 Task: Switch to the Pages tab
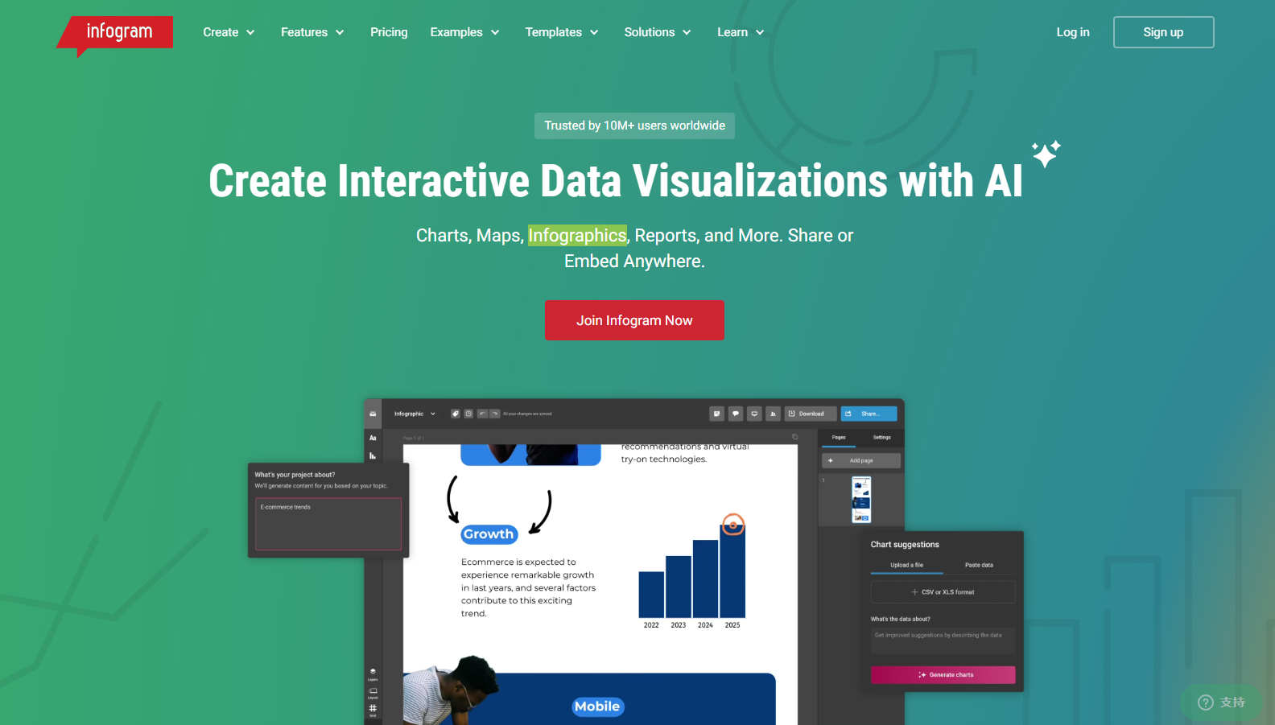point(839,438)
